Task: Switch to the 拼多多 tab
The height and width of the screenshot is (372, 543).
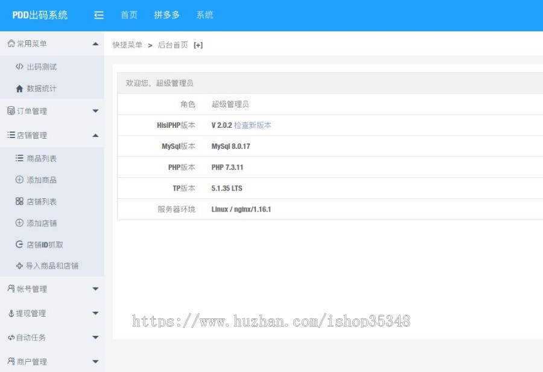Action: 167,16
